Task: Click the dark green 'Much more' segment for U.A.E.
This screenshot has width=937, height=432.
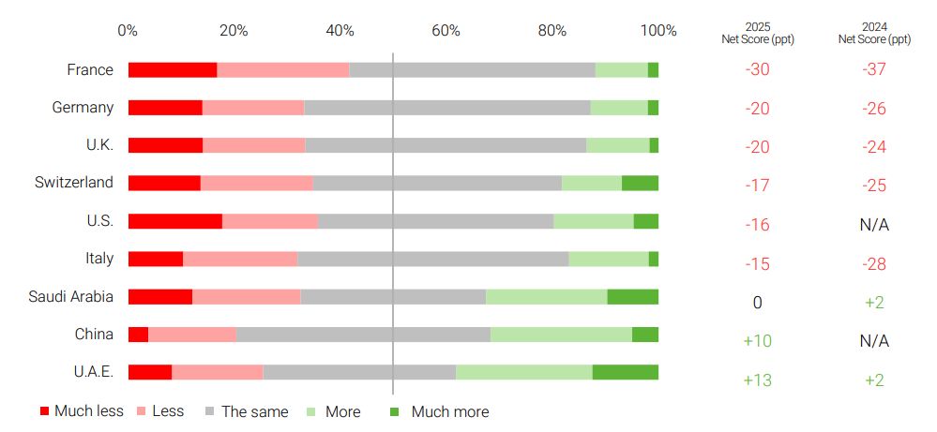Action: click(625, 372)
